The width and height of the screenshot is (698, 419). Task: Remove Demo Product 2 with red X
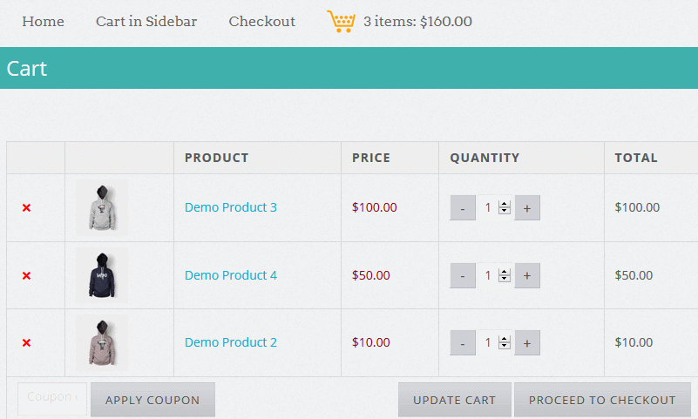click(x=26, y=343)
